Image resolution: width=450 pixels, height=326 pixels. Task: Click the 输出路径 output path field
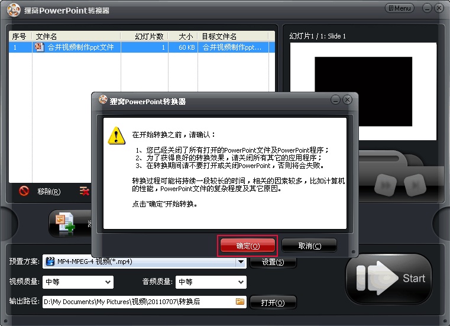pos(139,302)
